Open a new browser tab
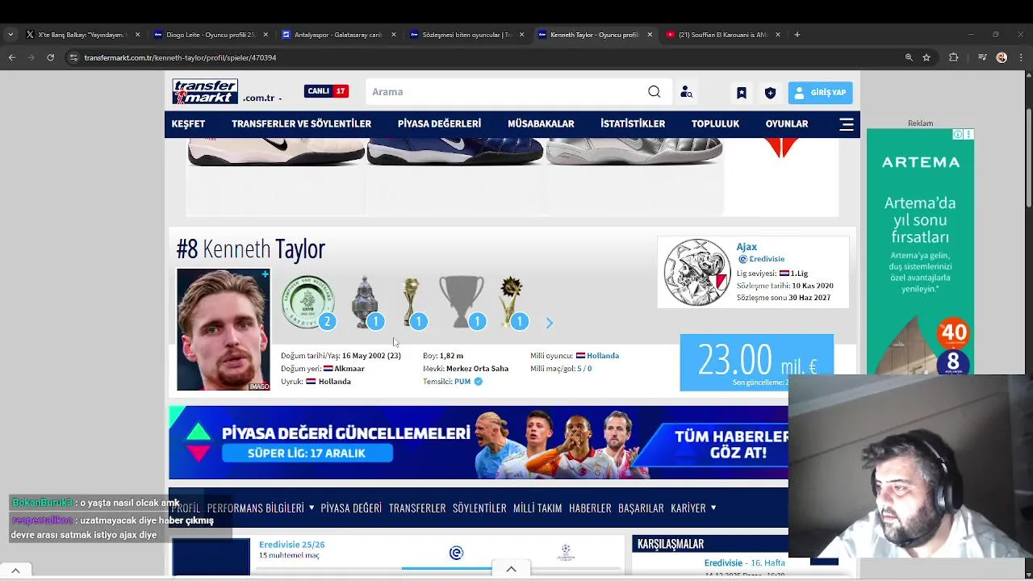This screenshot has height=581, width=1033. click(x=797, y=35)
